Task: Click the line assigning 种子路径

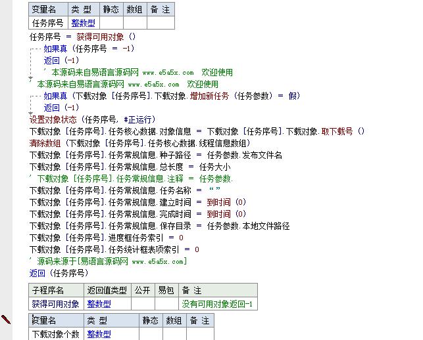Action: pyautogui.click(x=156, y=155)
